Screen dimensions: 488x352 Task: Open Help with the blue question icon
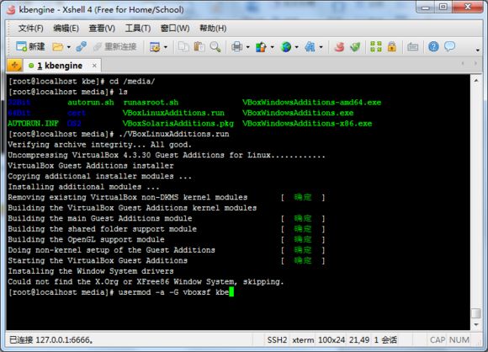tap(433, 46)
